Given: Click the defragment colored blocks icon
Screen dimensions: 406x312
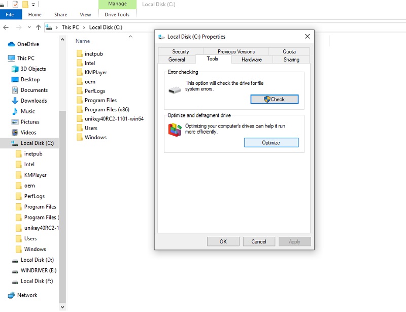Looking at the screenshot, I should [x=175, y=130].
